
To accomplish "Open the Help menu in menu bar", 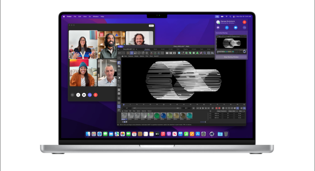I will pyautogui.click(x=102, y=17).
